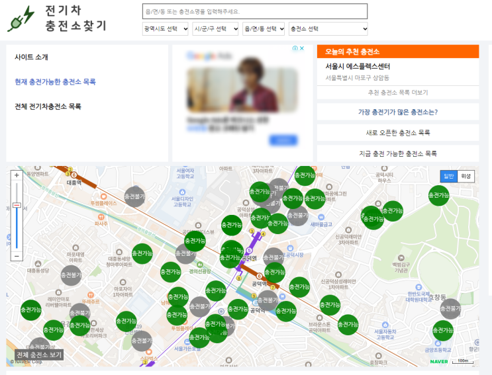
Task: Click the NAVER logo on the map
Action: pos(439,361)
